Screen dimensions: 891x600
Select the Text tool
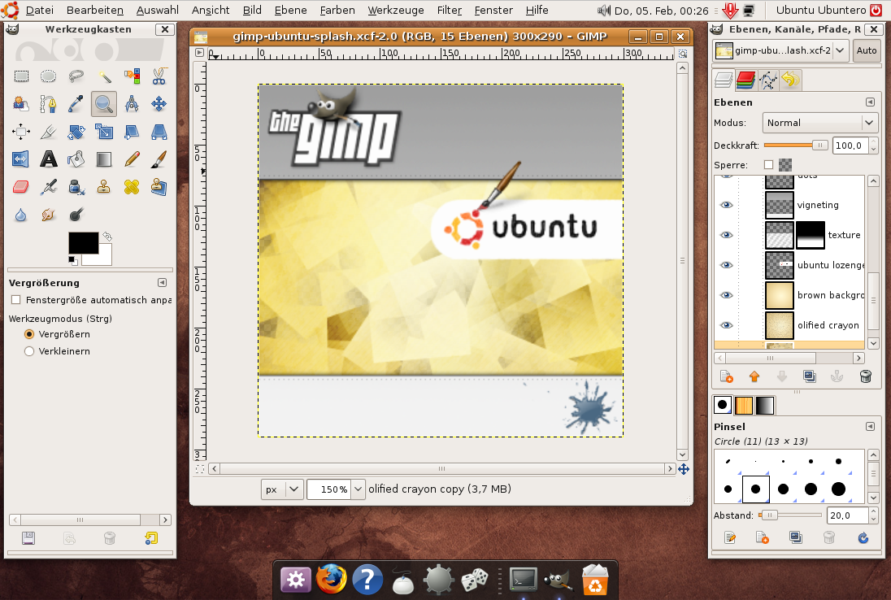pyautogui.click(x=49, y=159)
